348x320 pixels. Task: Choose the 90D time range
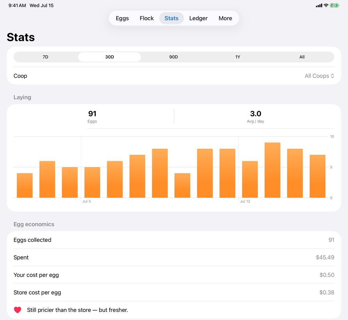tap(174, 57)
